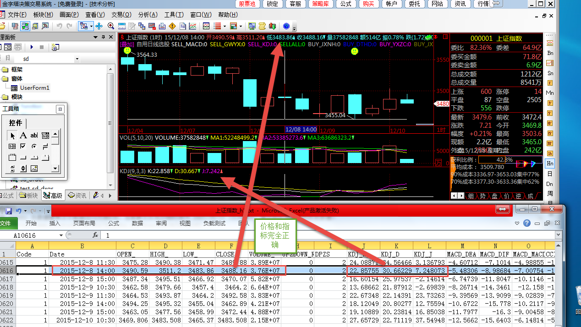Viewport: 581px width, 327px height.
Task: Click the [叠加] link in chart header
Action: pyautogui.click(x=127, y=44)
